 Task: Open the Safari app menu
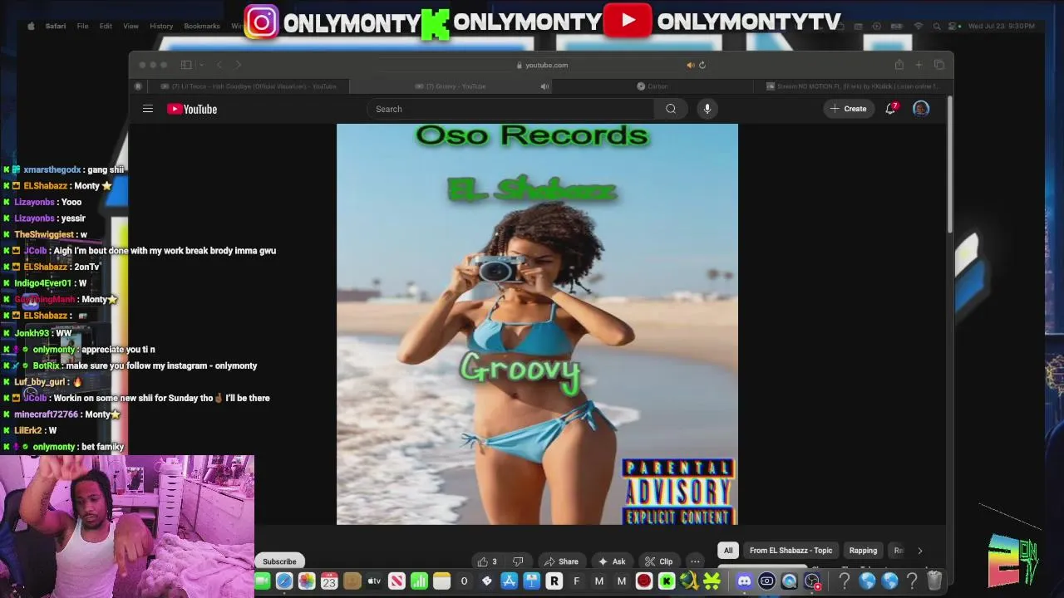click(x=56, y=27)
